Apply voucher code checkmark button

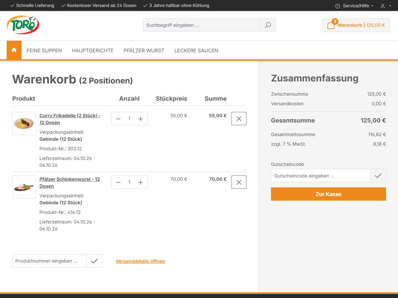(378, 175)
